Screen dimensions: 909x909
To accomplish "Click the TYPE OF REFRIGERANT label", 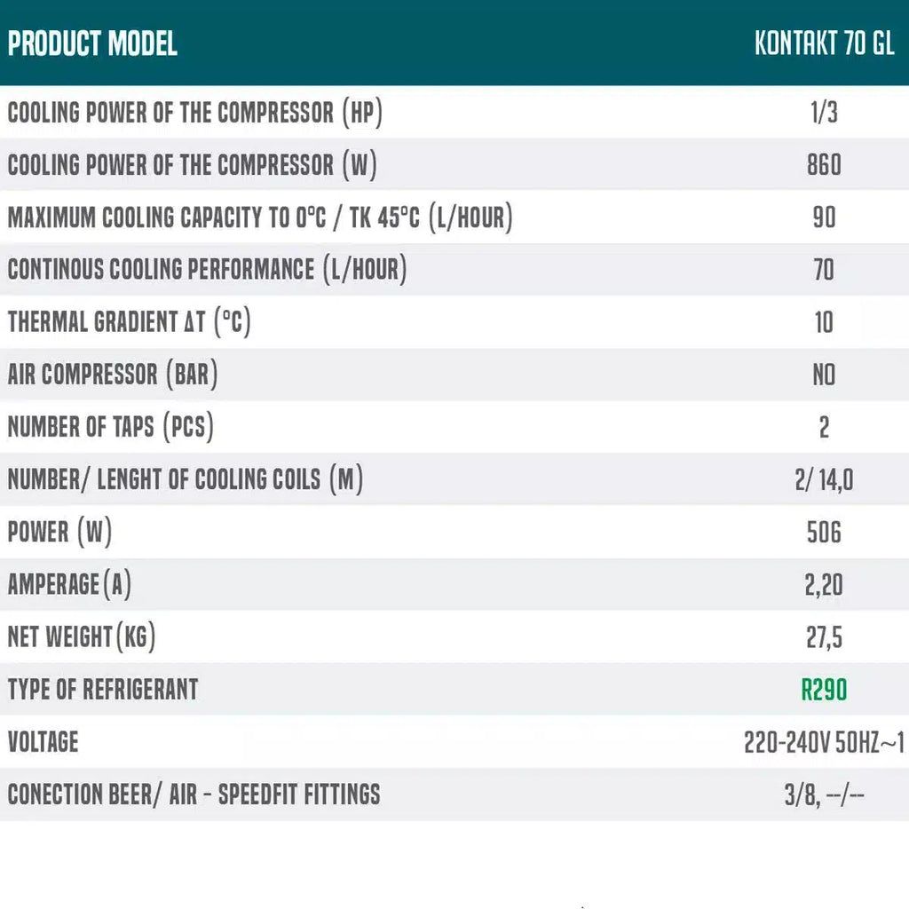I will [x=103, y=690].
